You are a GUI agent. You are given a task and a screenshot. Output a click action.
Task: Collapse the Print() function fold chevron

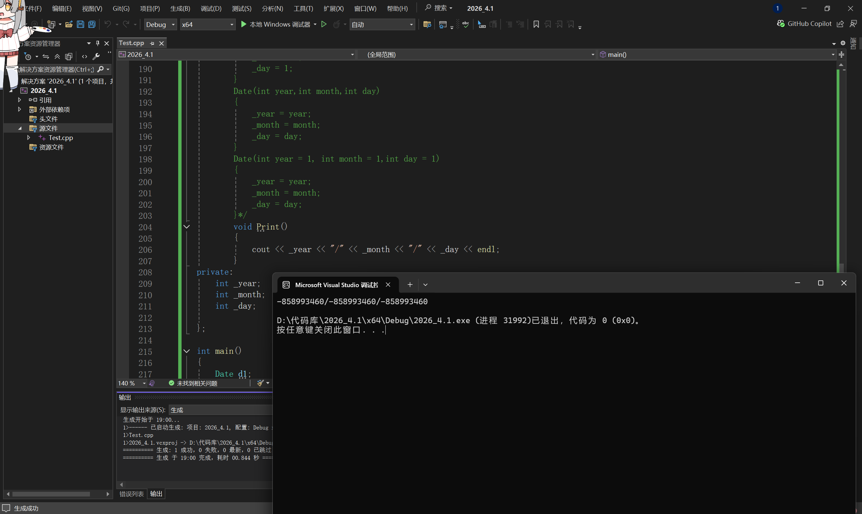coord(187,227)
